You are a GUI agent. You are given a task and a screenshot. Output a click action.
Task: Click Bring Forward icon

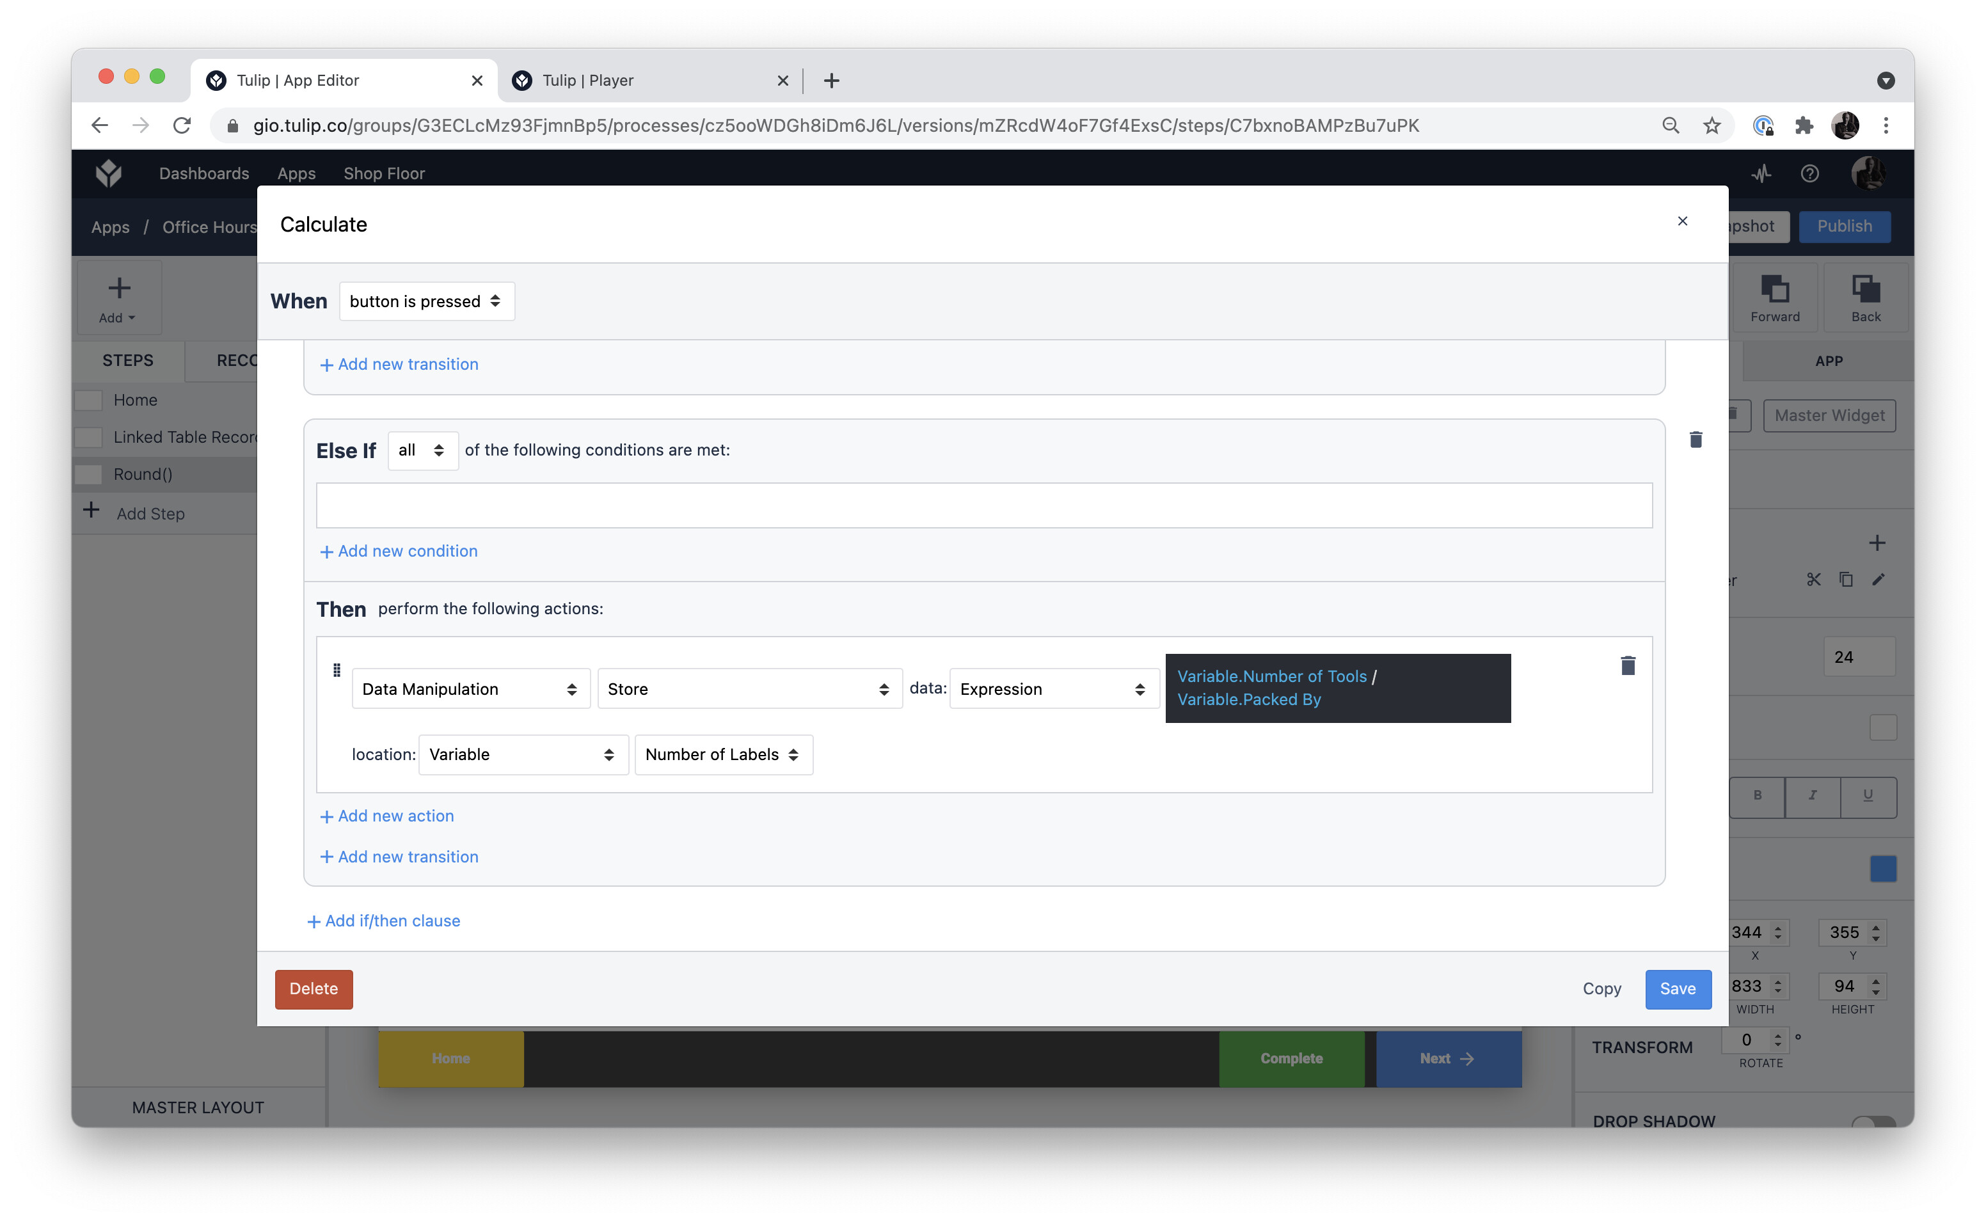(1775, 289)
